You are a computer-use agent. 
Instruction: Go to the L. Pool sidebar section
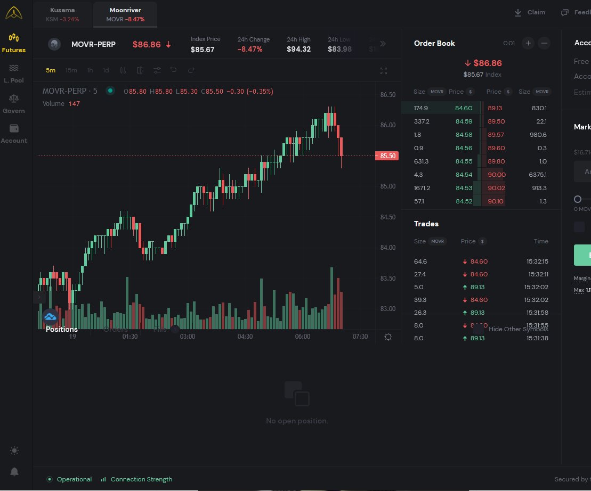click(13, 74)
